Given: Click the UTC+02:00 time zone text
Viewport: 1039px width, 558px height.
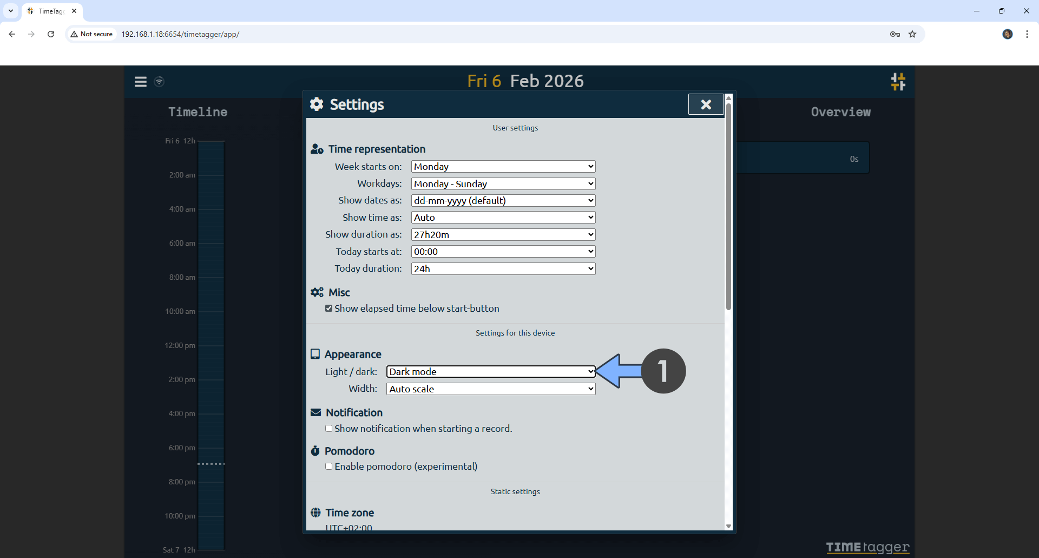Looking at the screenshot, I should [x=348, y=527].
